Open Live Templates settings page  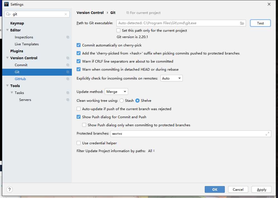(26, 44)
